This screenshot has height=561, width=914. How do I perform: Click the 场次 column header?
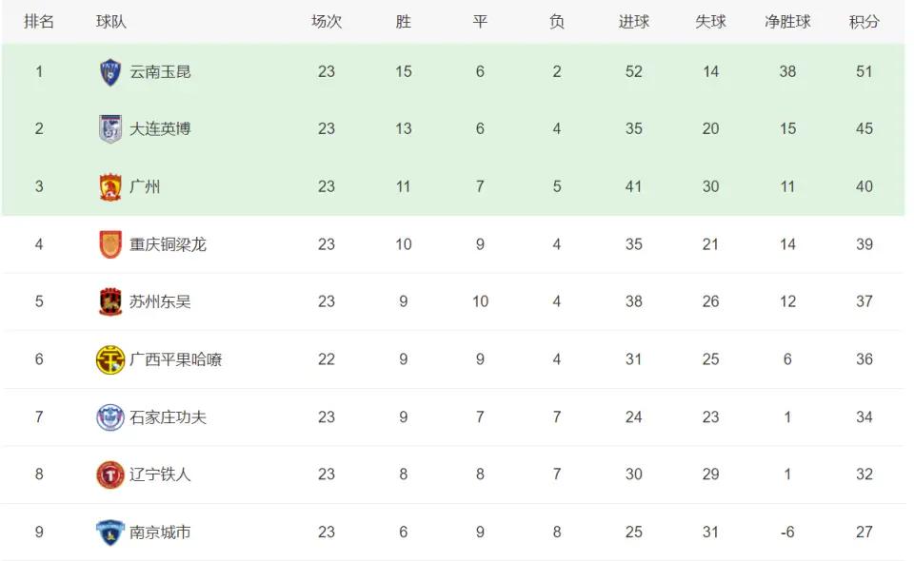tap(327, 22)
